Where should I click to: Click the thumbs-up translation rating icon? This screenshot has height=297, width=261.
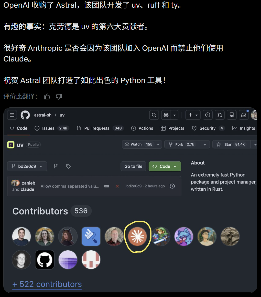click(47, 97)
